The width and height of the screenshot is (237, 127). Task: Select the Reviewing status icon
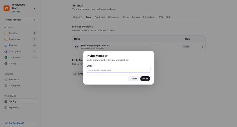[6, 39]
